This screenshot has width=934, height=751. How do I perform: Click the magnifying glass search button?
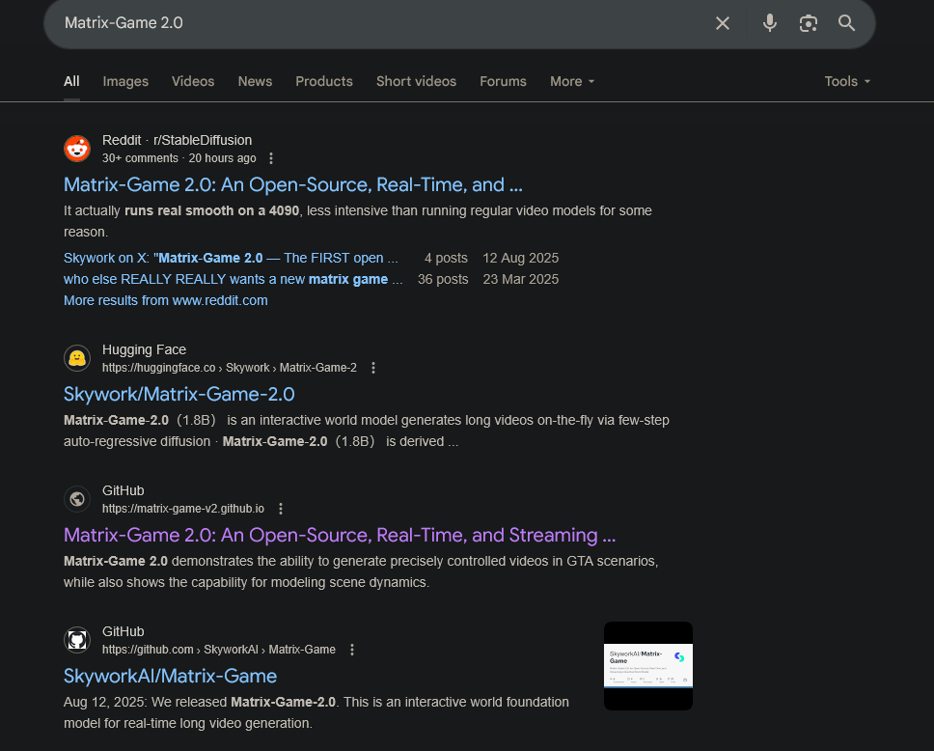click(847, 23)
